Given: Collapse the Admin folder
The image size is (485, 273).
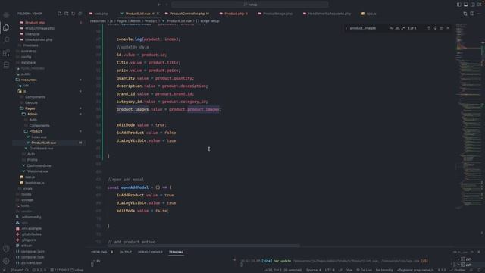Looking at the screenshot, I should [x=32, y=114].
